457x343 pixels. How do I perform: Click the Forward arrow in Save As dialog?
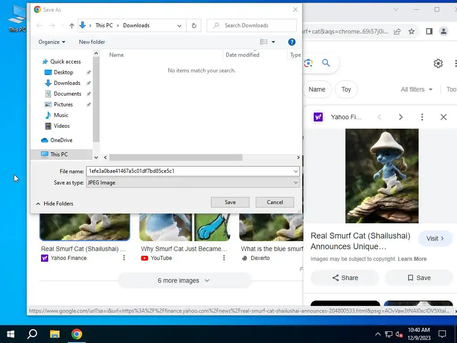(52, 25)
